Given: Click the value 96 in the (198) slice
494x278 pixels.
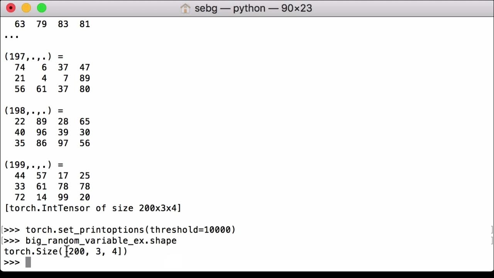Looking at the screenshot, I should pos(41,132).
